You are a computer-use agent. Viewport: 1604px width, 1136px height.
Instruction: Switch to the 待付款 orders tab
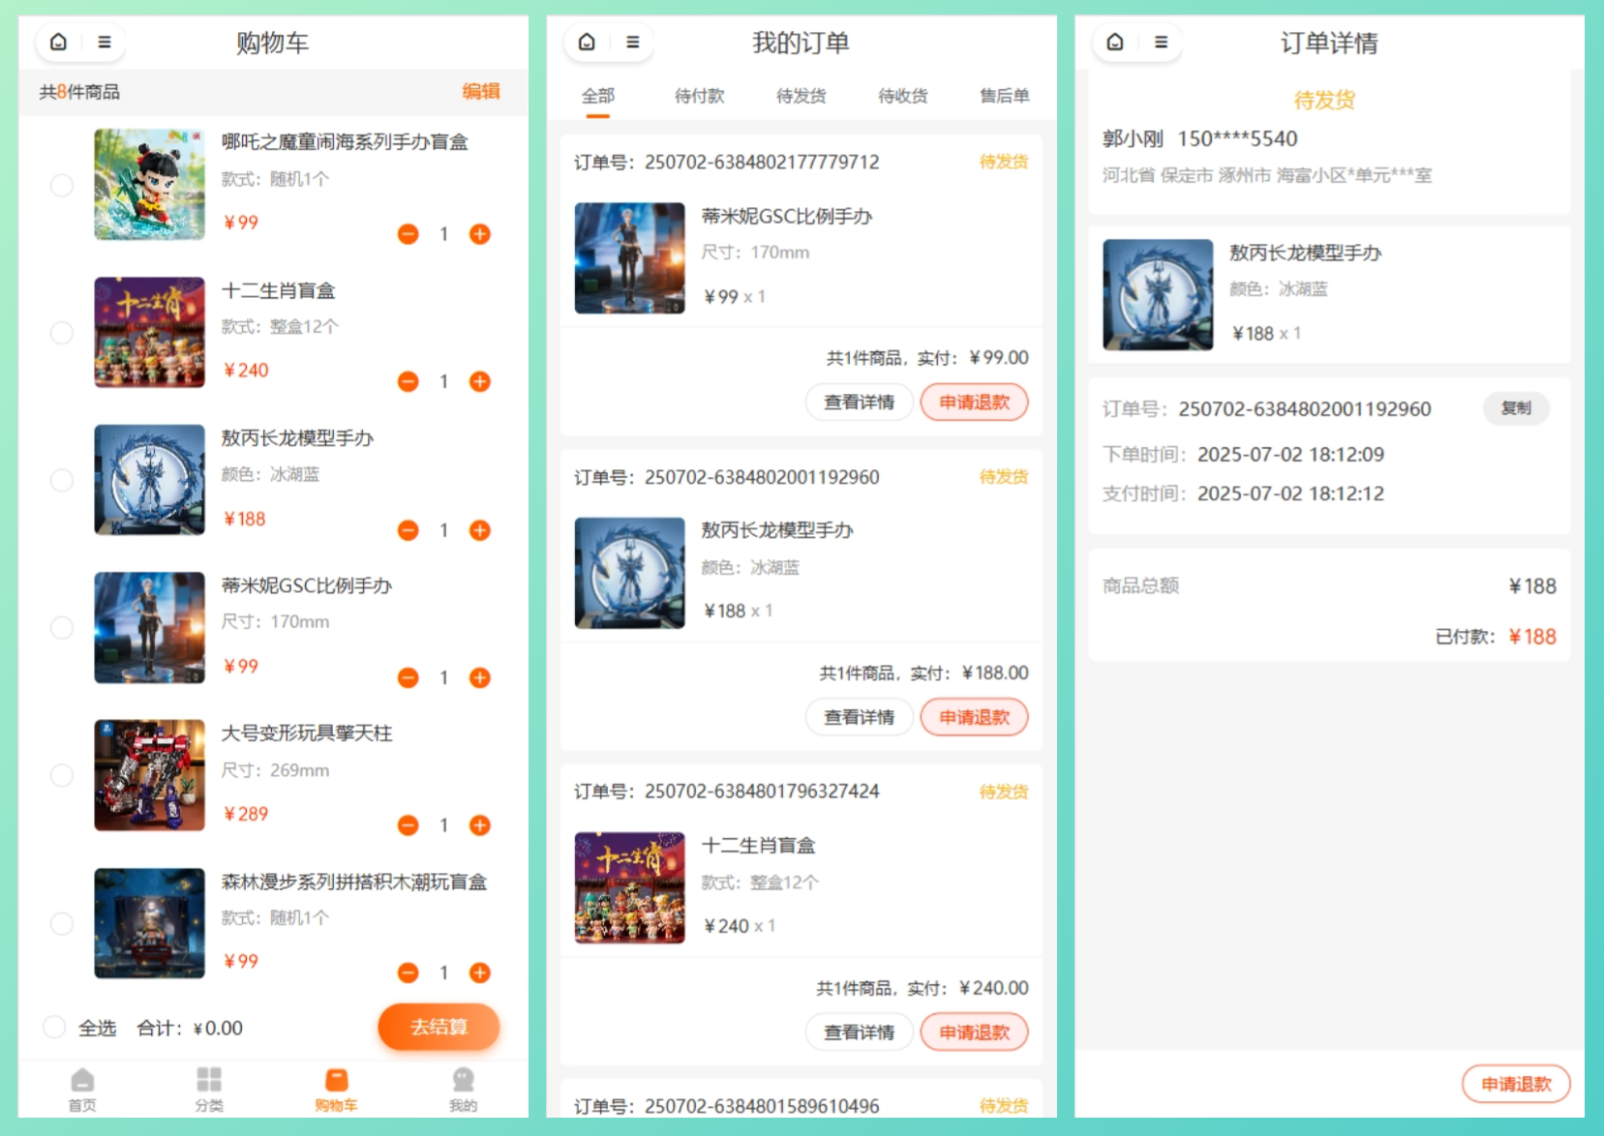699,96
